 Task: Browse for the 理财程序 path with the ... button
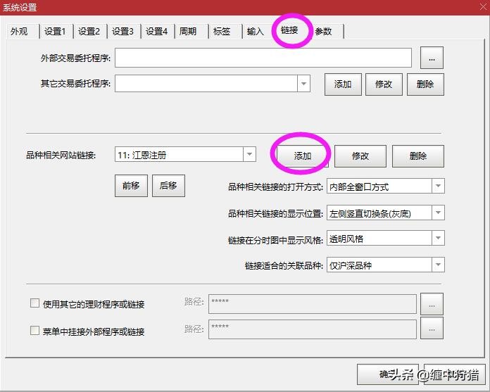point(432,304)
